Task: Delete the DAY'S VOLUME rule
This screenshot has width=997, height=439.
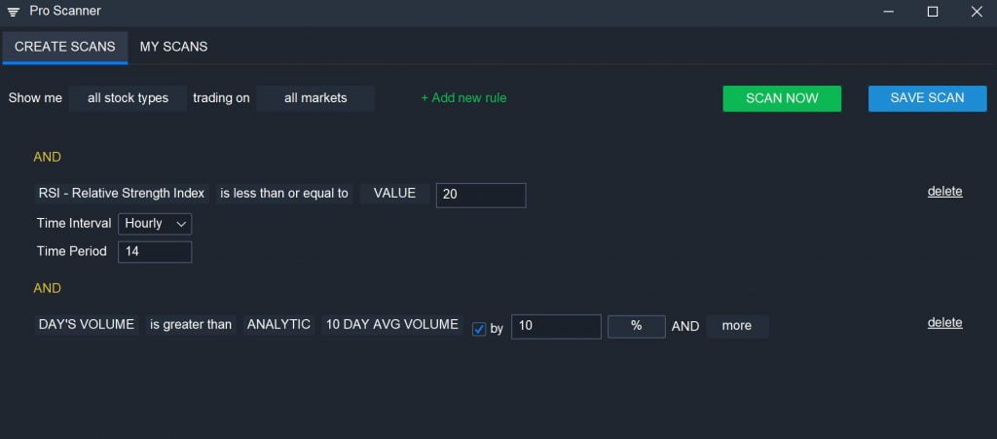Action: (944, 323)
